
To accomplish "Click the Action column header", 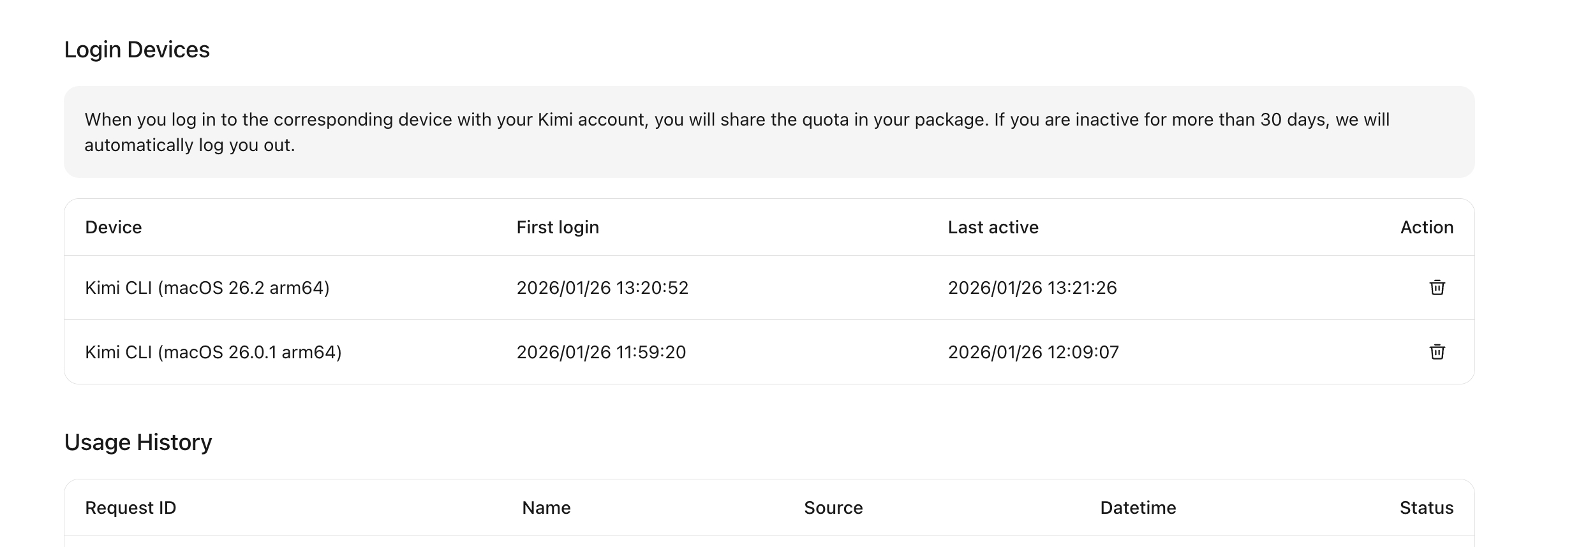I will point(1427,227).
